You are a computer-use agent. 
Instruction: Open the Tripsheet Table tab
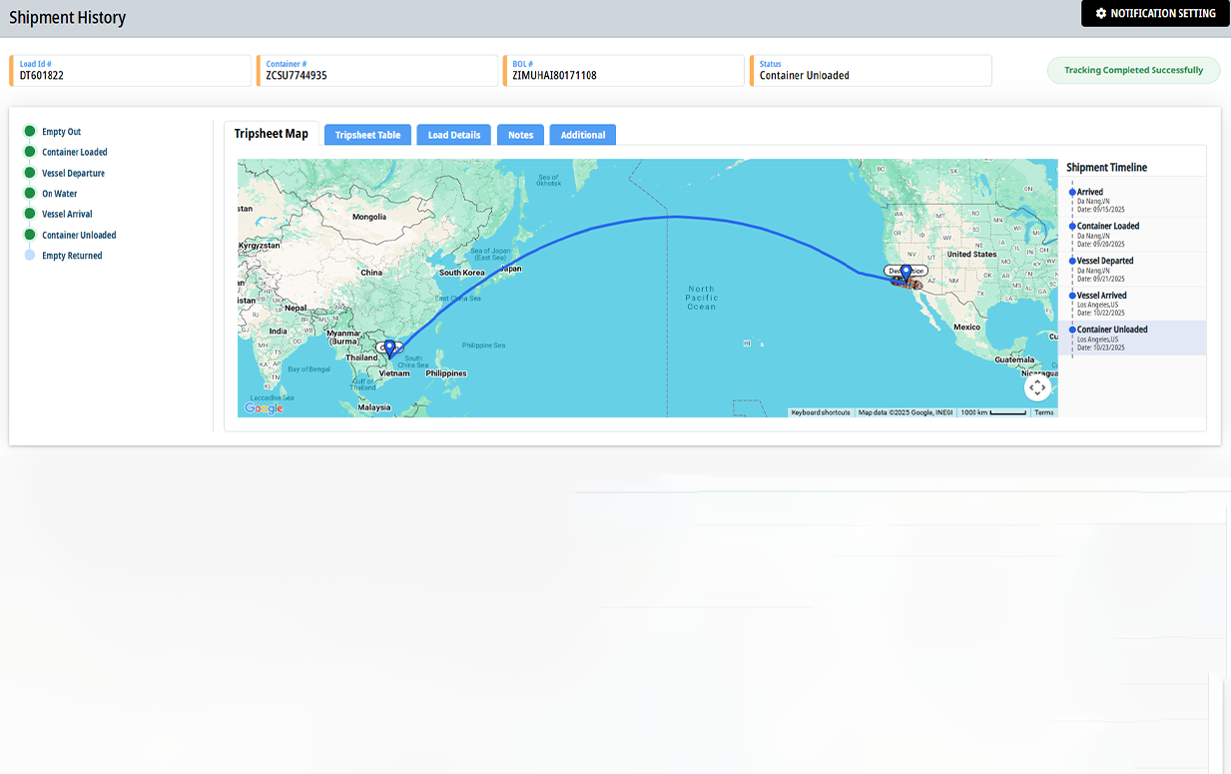(367, 135)
